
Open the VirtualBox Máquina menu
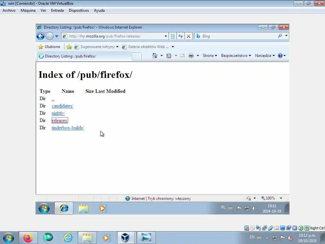coord(28,10)
